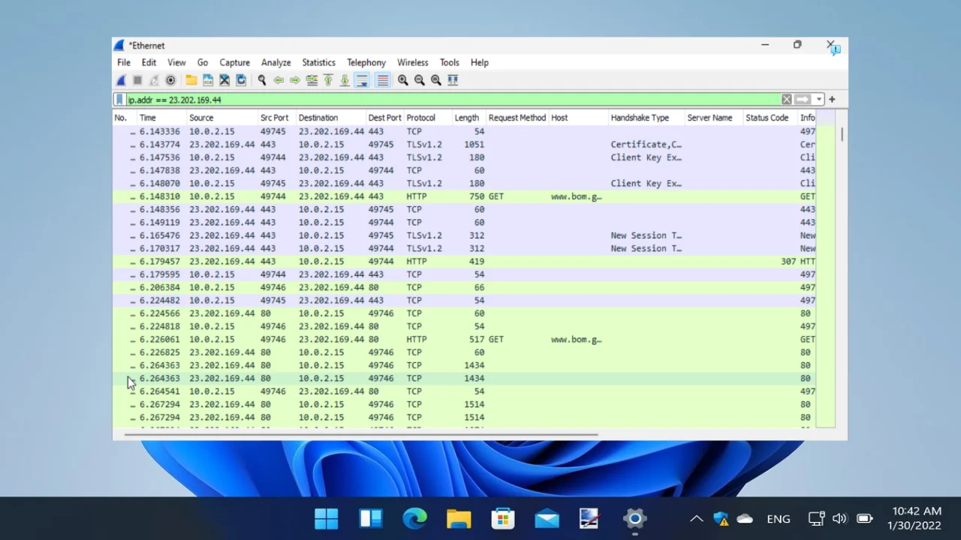This screenshot has width=961, height=540.
Task: Apply the display filter arrow button
Action: tap(803, 99)
